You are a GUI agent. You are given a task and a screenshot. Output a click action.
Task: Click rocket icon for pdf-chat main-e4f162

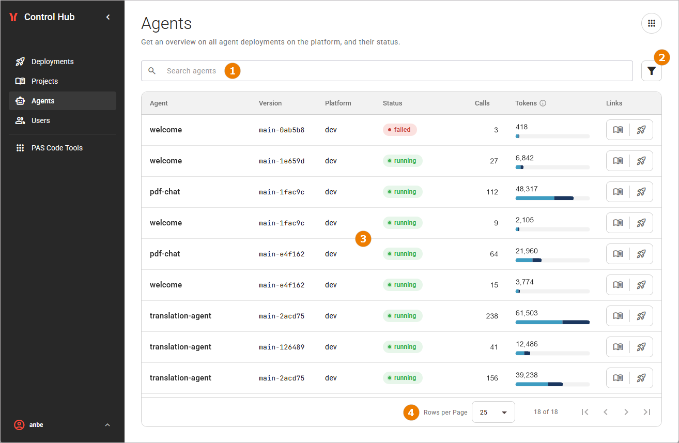pyautogui.click(x=641, y=254)
